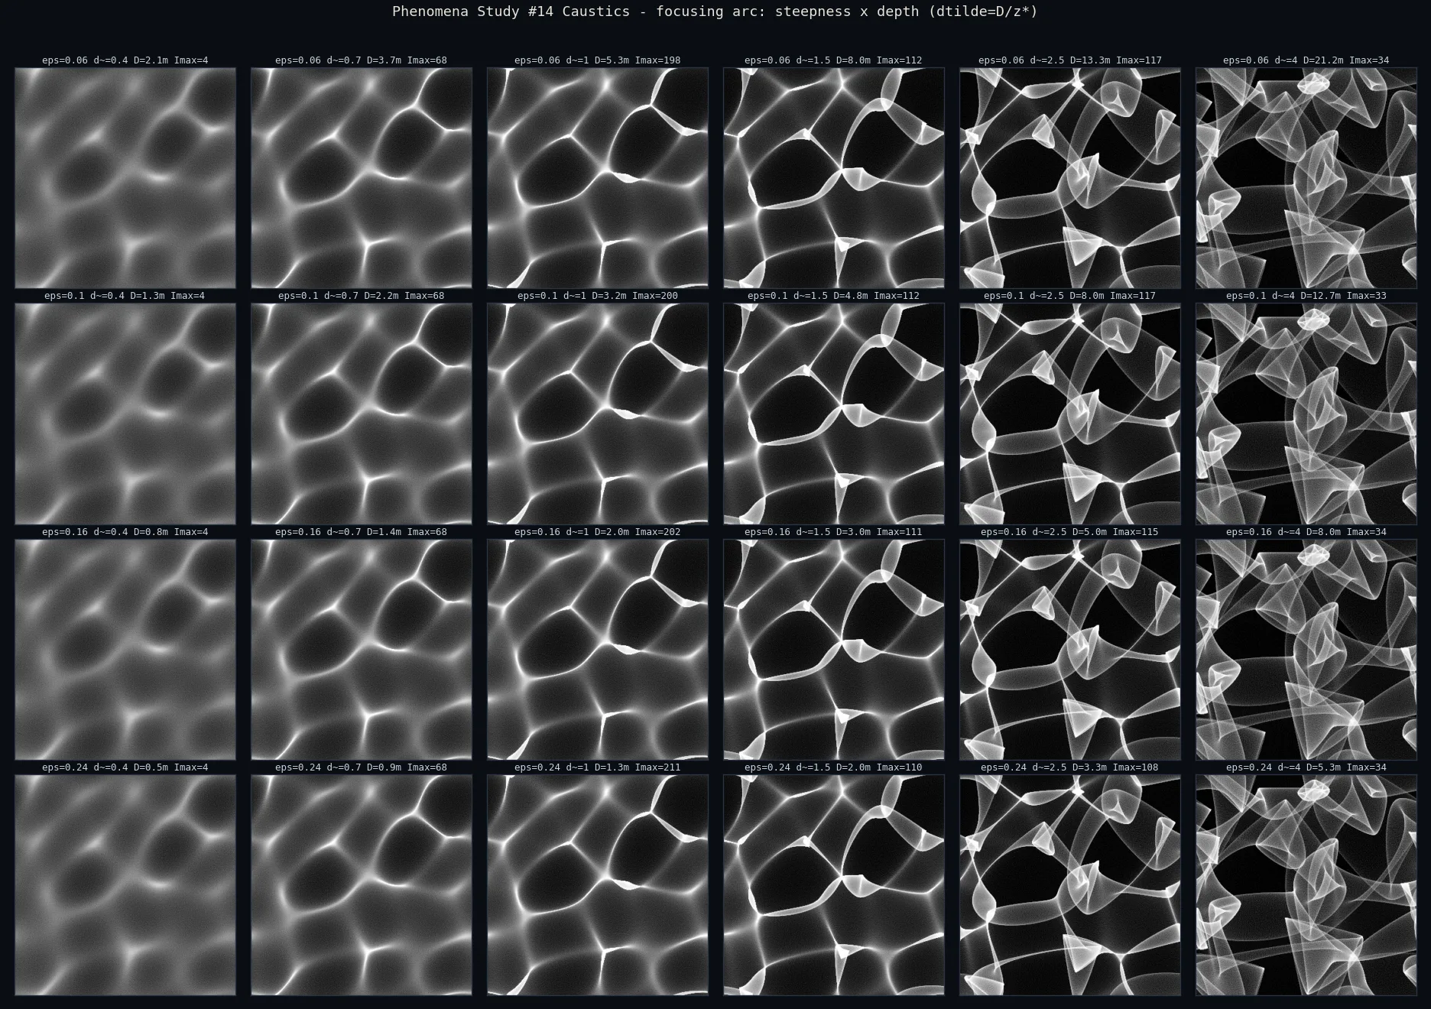Click label 'eps=0.06 d~=0.4 D=2.1m Imax=4'
The height and width of the screenshot is (1009, 1431).
tap(125, 60)
